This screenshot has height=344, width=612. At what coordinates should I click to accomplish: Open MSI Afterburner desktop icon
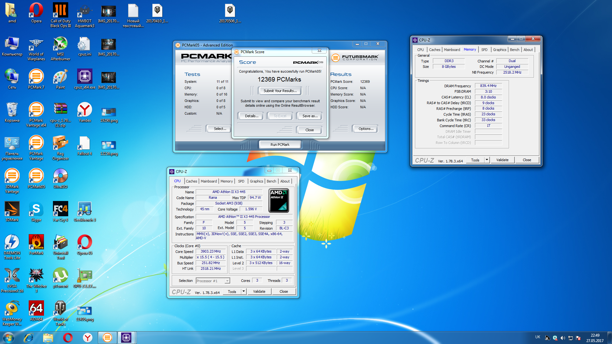click(60, 48)
